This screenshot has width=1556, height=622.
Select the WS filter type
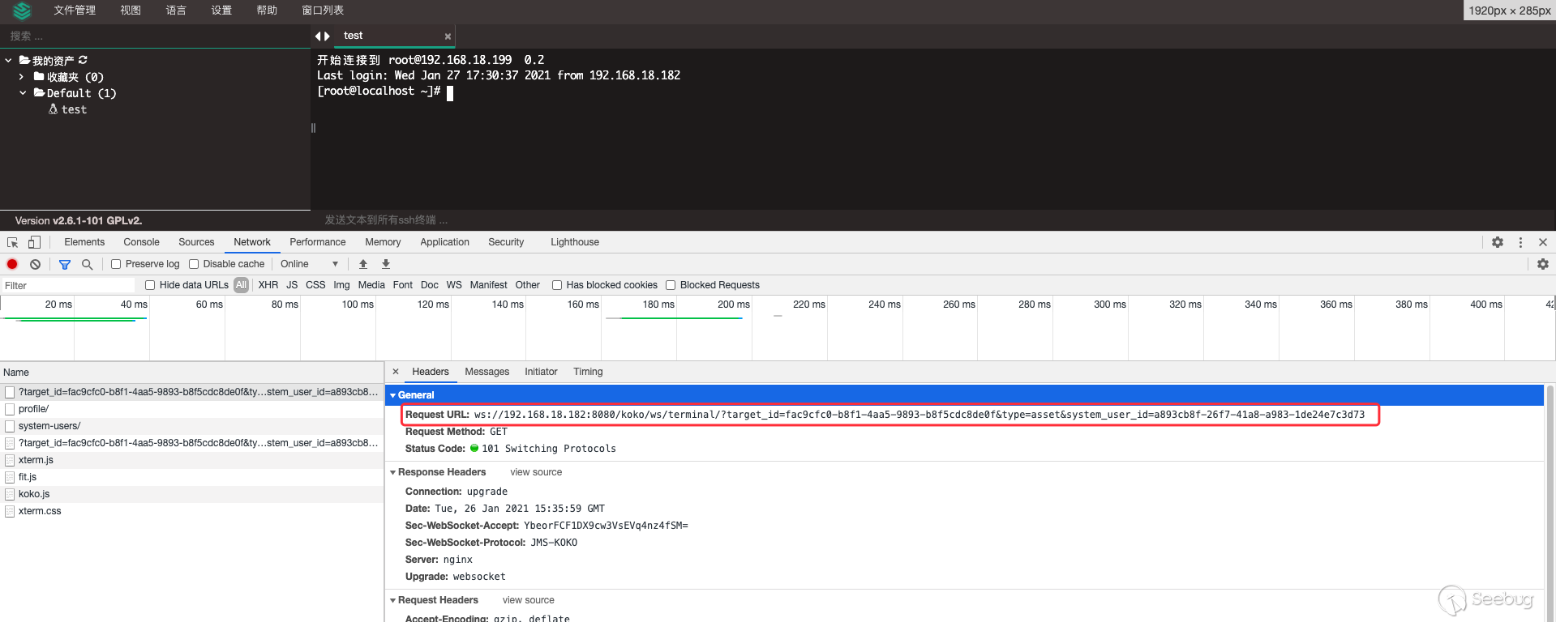point(454,285)
